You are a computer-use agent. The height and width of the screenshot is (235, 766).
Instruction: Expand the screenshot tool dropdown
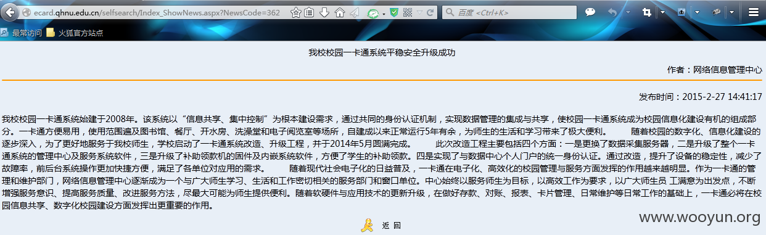click(x=662, y=12)
